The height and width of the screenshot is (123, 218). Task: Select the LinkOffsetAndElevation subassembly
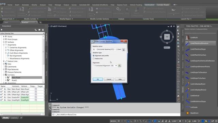pos(201,43)
